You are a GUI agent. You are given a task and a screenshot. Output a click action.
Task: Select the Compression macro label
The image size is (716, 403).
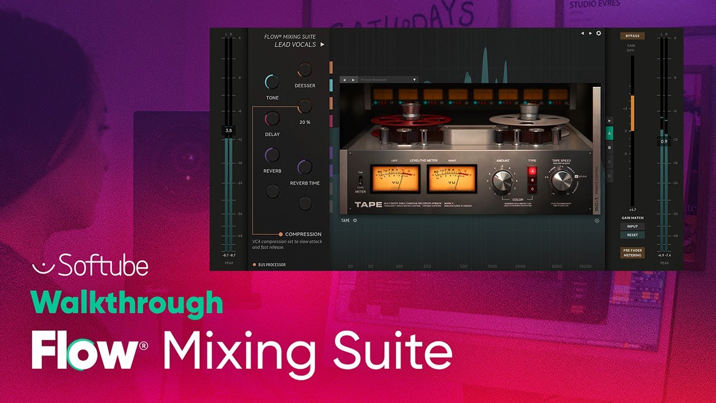[x=303, y=234]
